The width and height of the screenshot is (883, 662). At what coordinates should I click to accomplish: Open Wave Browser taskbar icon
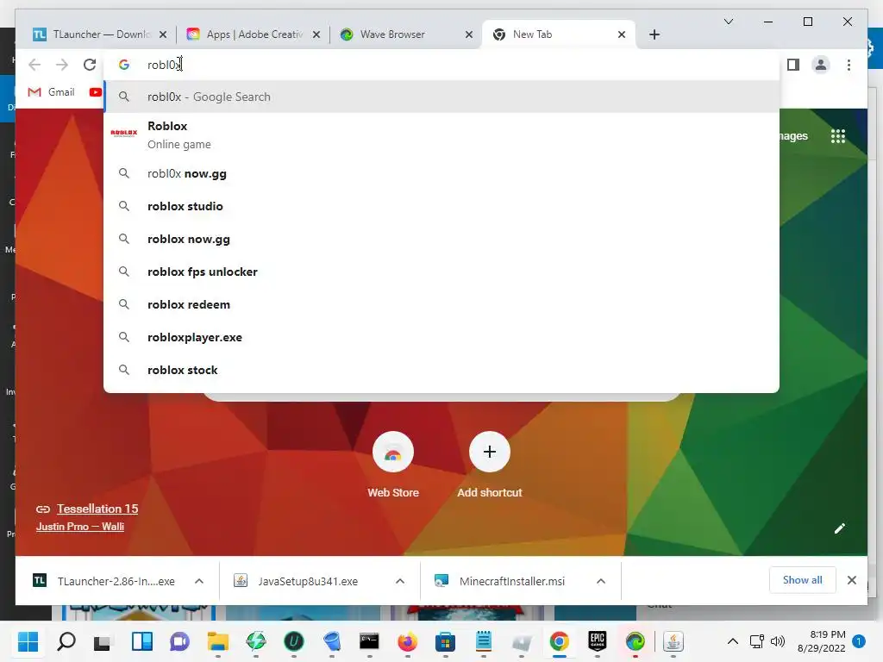coord(636,641)
